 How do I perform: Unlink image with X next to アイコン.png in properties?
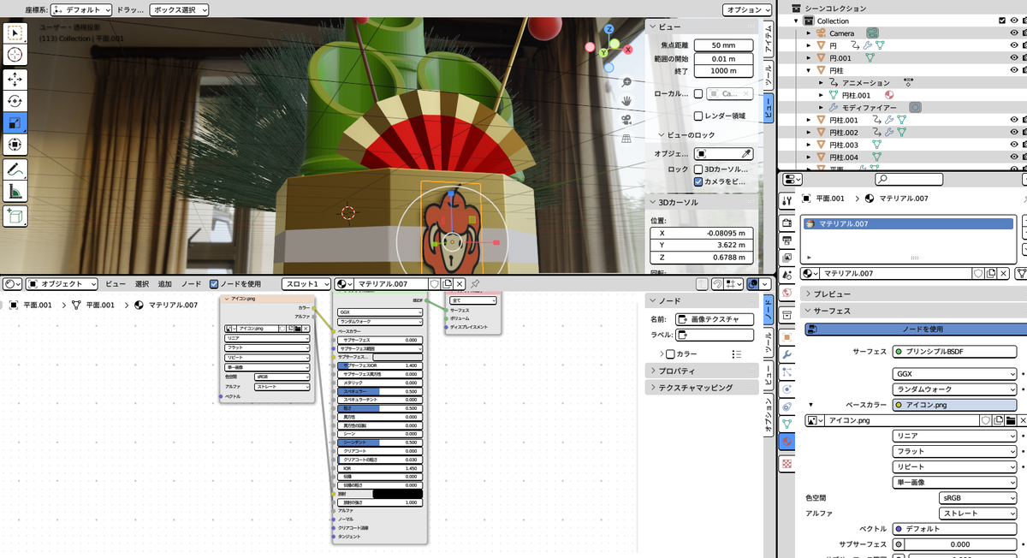pos(1023,420)
